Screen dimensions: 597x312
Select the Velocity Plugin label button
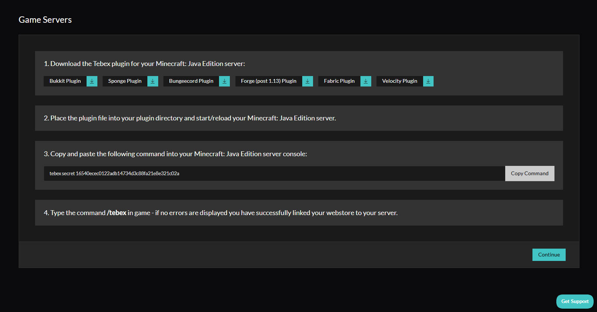pos(400,81)
